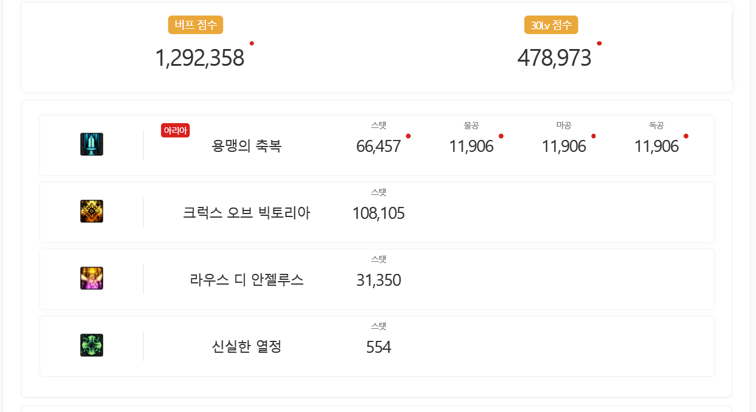Click the red dot next to 스탯 66,457
Image resolution: width=756 pixels, height=412 pixels.
click(x=408, y=136)
